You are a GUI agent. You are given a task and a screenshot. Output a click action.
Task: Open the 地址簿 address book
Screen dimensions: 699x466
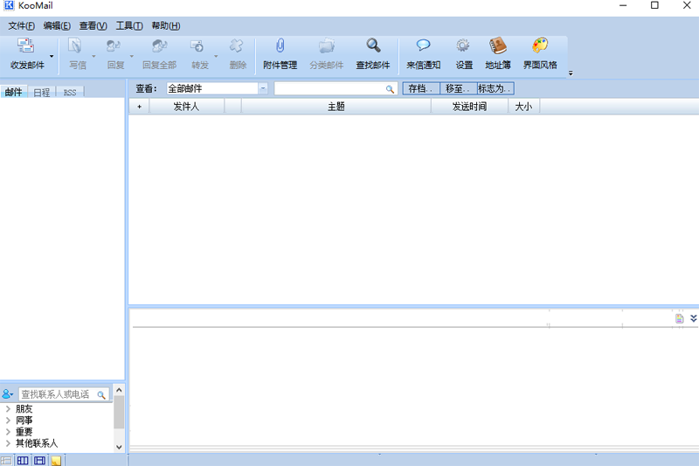point(498,47)
